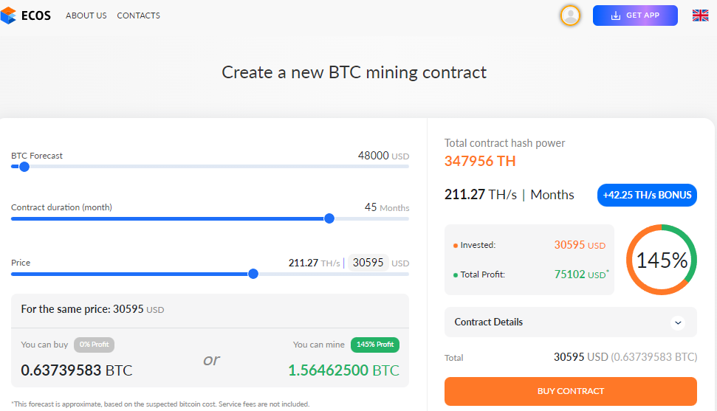Click the +42.25 TH/s BONUS badge
The width and height of the screenshot is (717, 411).
(x=647, y=196)
